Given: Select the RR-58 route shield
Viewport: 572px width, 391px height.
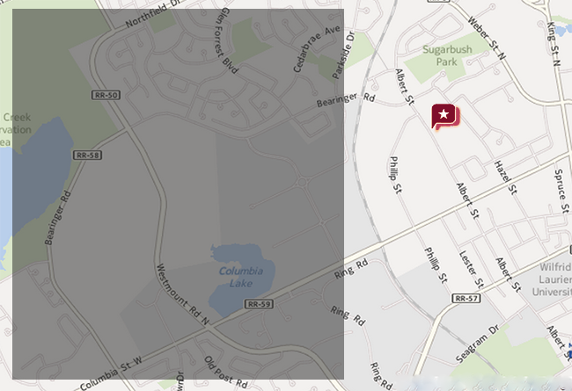Looking at the screenshot, I should pos(87,155).
